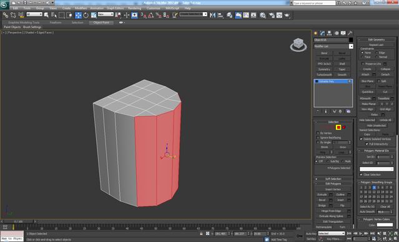Open the Rendering menu

(134, 8)
